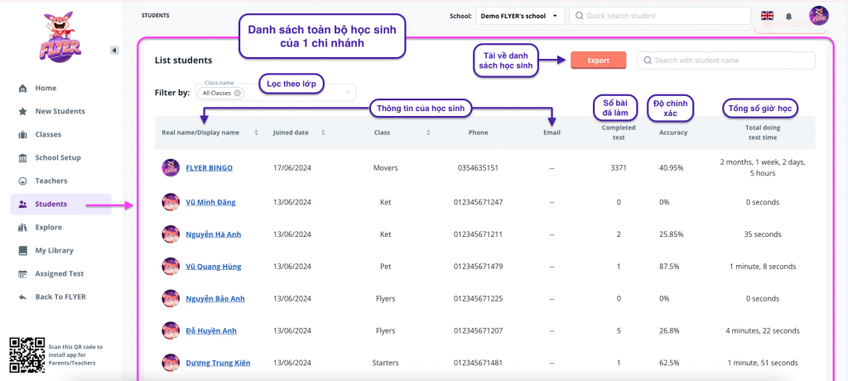This screenshot has width=848, height=381.
Task: Open the School selector dropdown
Action: 520,16
